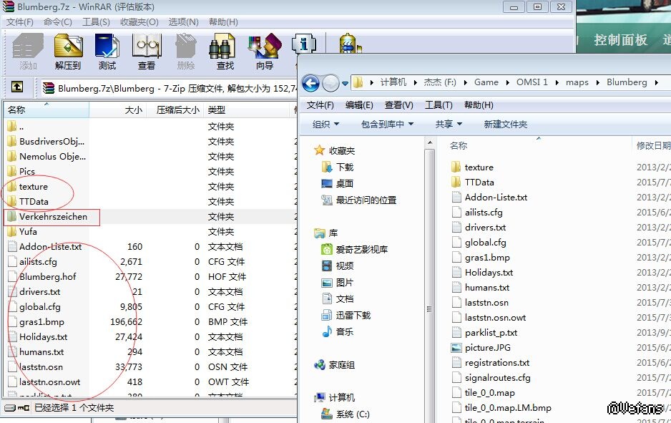
Task: Click the Info toolbar icon in WinRAR
Action: (x=304, y=46)
